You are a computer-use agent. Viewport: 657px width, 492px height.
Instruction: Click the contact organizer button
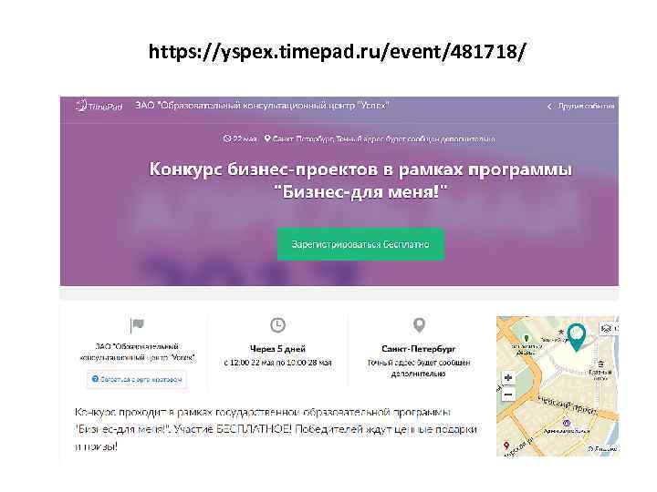[x=137, y=379]
